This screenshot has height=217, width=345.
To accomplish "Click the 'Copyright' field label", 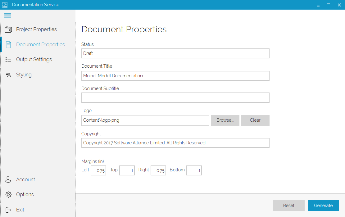I will click(91, 134).
